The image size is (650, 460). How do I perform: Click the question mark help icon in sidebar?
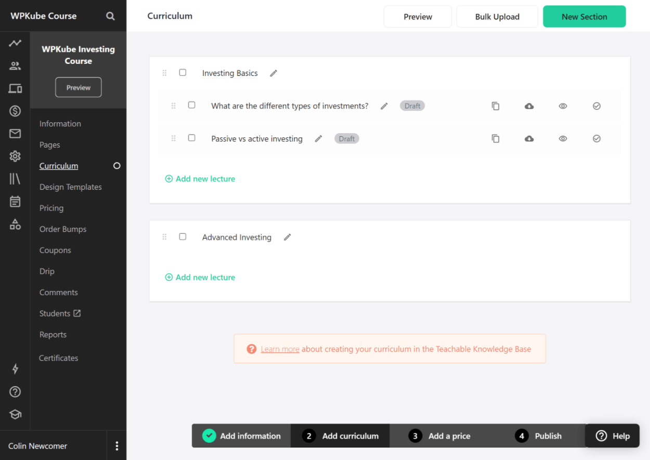click(x=15, y=392)
